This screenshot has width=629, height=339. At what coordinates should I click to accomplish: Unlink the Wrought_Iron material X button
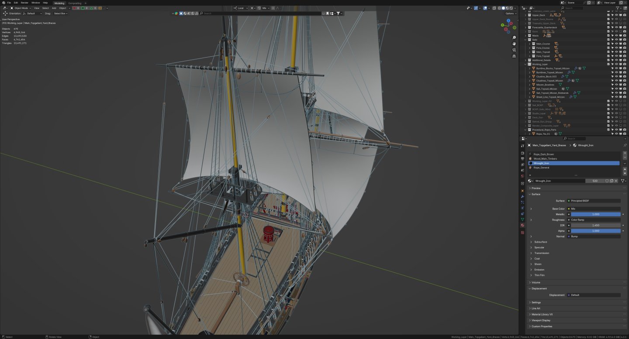coord(616,181)
